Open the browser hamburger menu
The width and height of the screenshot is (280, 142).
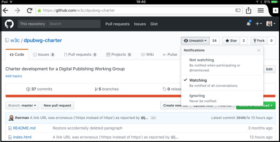pyautogui.click(x=260, y=10)
